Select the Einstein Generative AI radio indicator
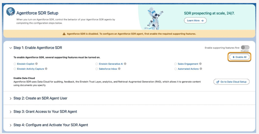 pyautogui.click(x=97, y=64)
